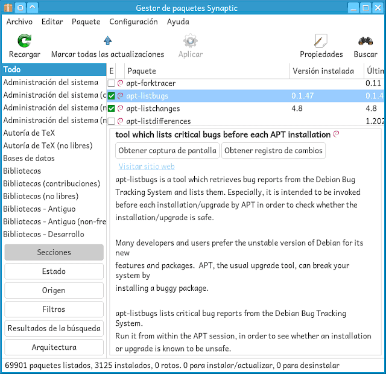Select the Autoría de TeX section

(x=54, y=133)
